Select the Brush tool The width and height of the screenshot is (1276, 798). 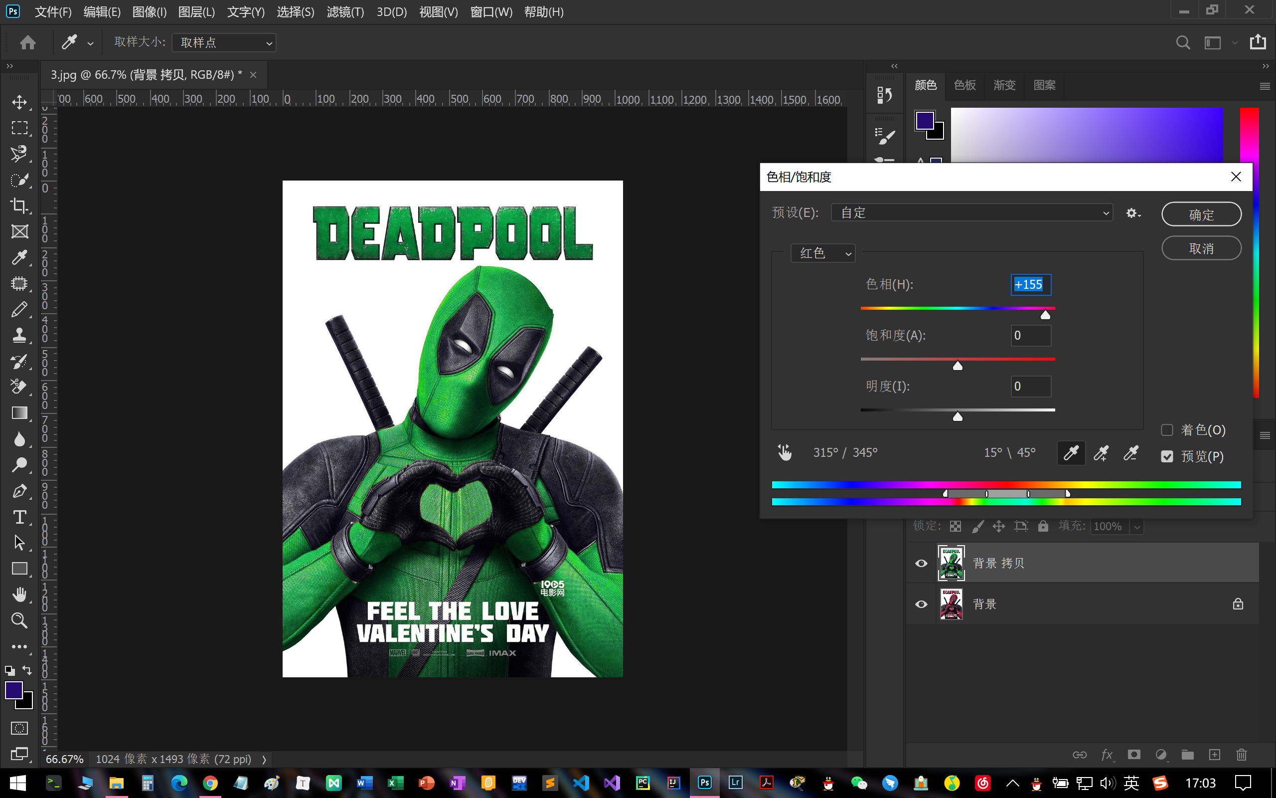click(19, 309)
